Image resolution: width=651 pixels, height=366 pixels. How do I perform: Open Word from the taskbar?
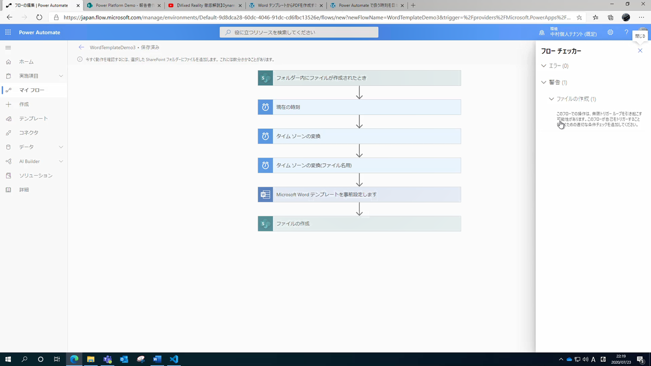coord(157,359)
